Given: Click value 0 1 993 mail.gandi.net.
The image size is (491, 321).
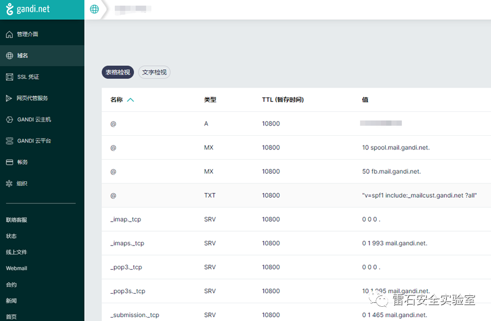Looking at the screenshot, I should (394, 243).
